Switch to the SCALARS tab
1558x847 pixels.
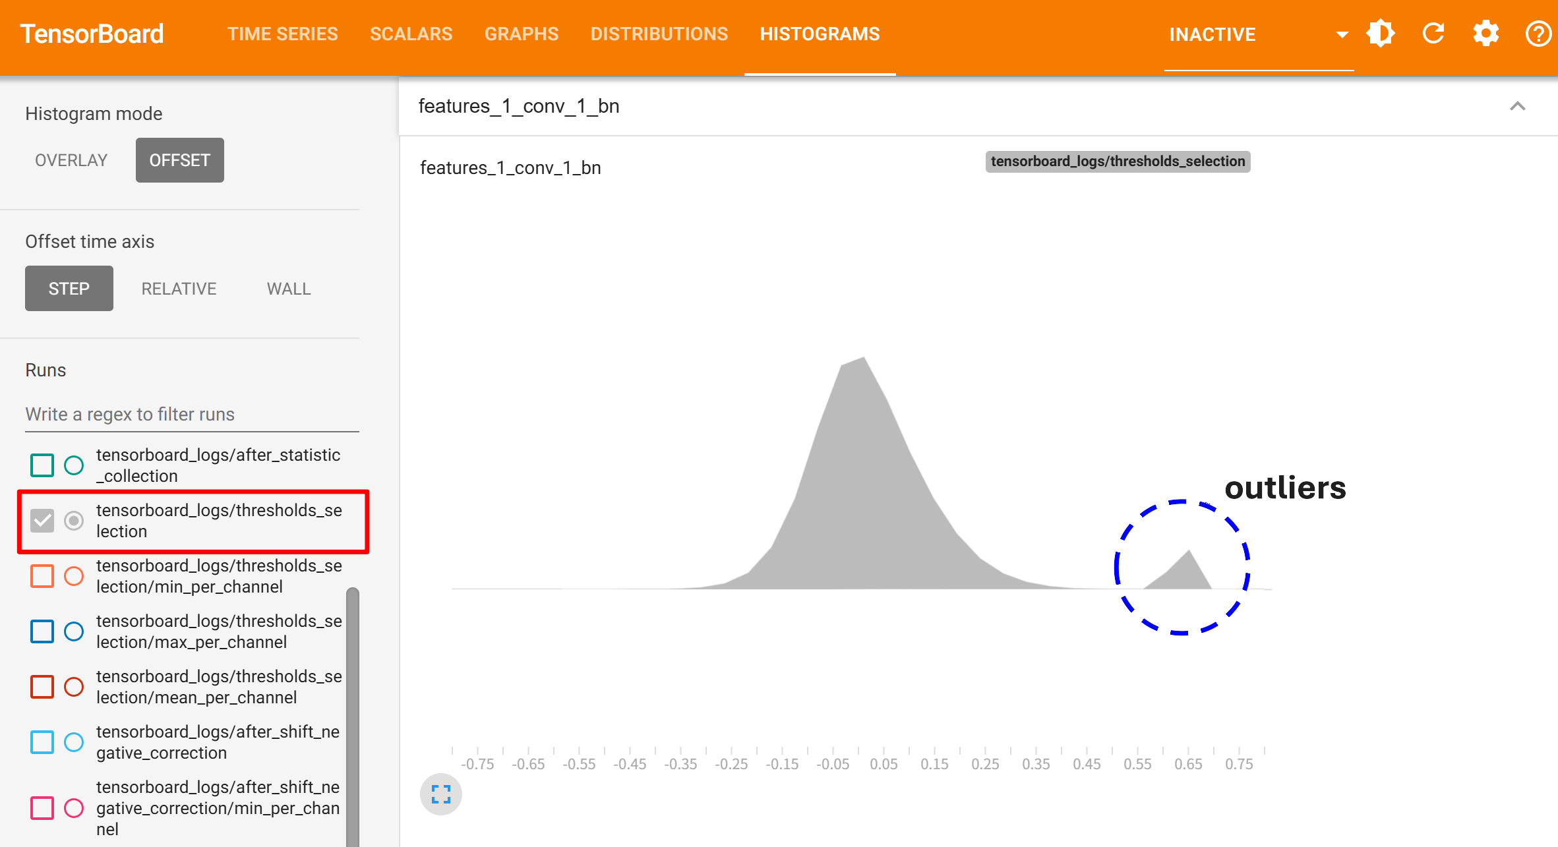coord(411,34)
